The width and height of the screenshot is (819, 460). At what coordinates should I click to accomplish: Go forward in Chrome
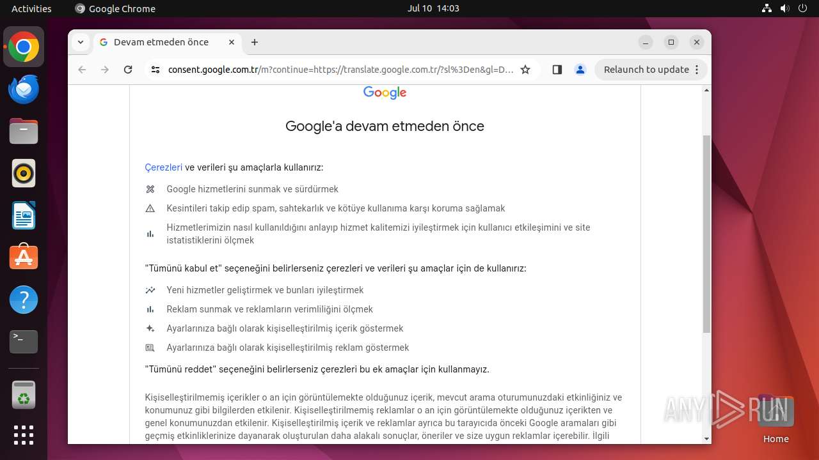coord(105,70)
